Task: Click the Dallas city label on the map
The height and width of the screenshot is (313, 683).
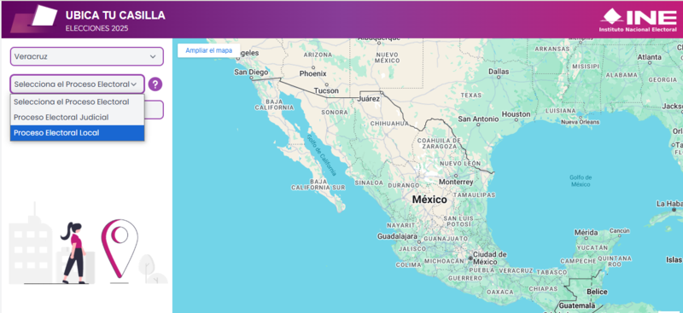Action: click(x=499, y=72)
